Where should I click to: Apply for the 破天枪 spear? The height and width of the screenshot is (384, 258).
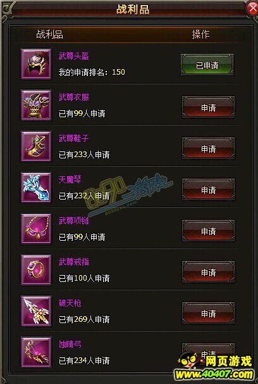tap(208, 313)
